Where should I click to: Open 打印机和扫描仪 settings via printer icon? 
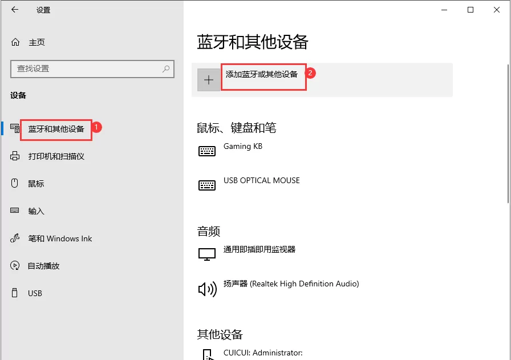pyautogui.click(x=14, y=157)
